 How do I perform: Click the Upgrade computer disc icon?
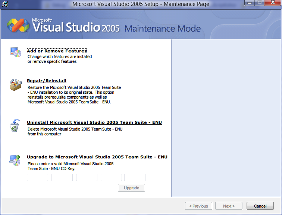pos(15,160)
